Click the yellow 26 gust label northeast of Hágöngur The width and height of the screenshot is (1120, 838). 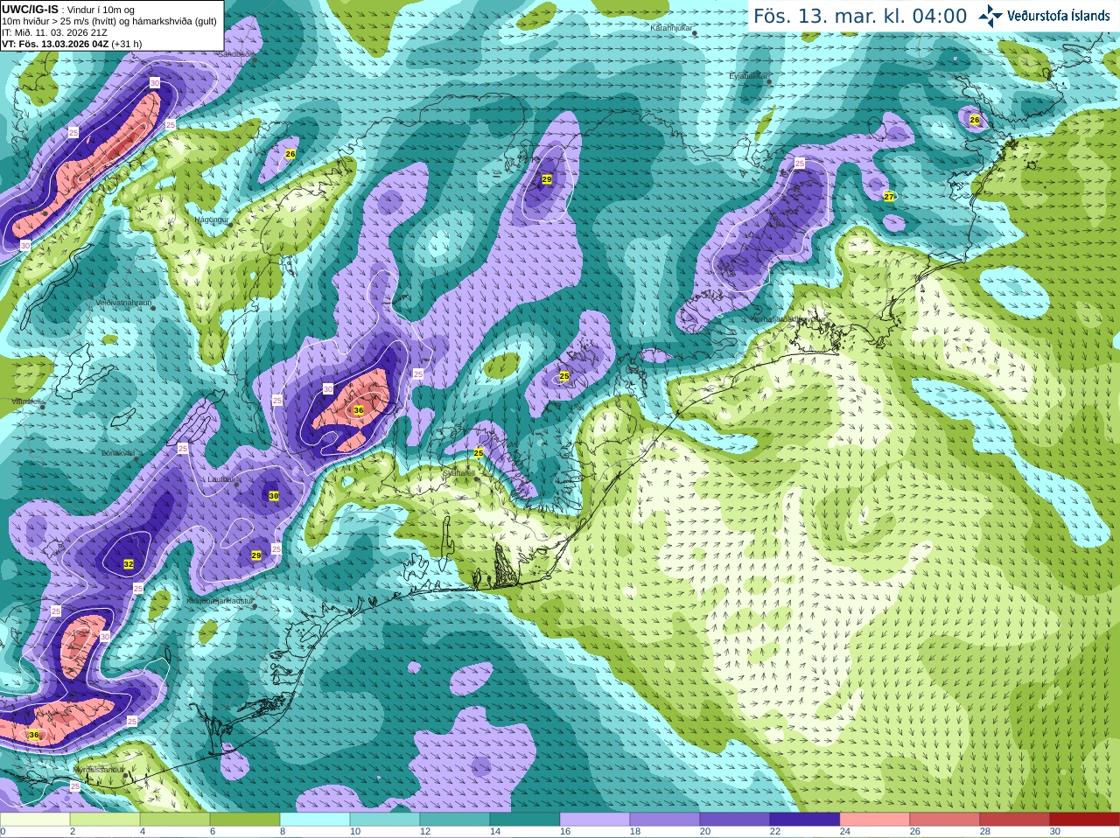click(290, 154)
